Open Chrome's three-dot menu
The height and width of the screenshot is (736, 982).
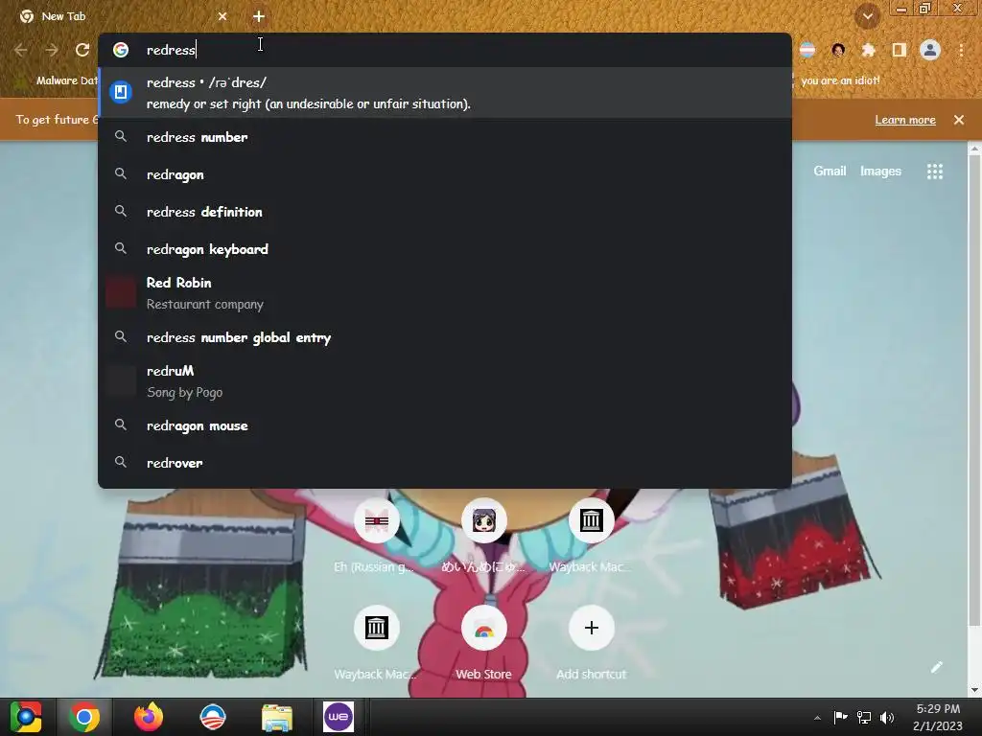(961, 50)
